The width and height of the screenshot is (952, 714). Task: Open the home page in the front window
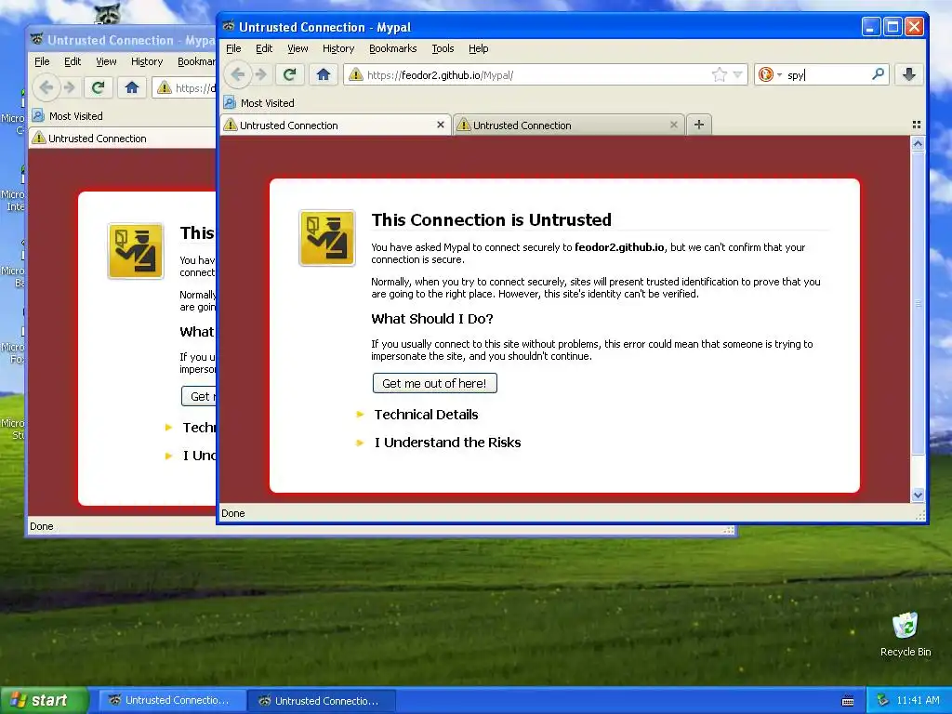coord(323,74)
